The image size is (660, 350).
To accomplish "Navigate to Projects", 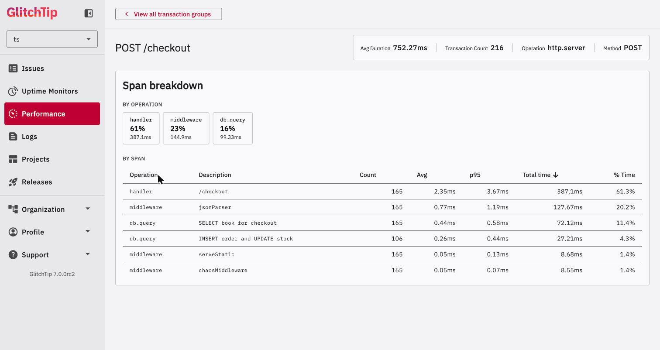I will 52,159.
